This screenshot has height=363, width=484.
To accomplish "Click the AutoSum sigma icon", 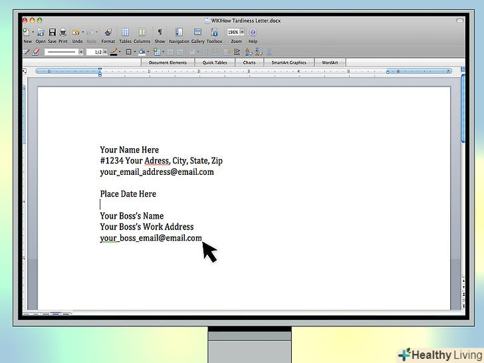I will (269, 52).
